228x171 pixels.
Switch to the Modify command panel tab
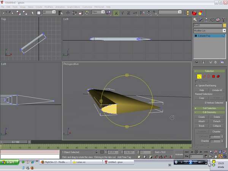[x=201, y=20]
